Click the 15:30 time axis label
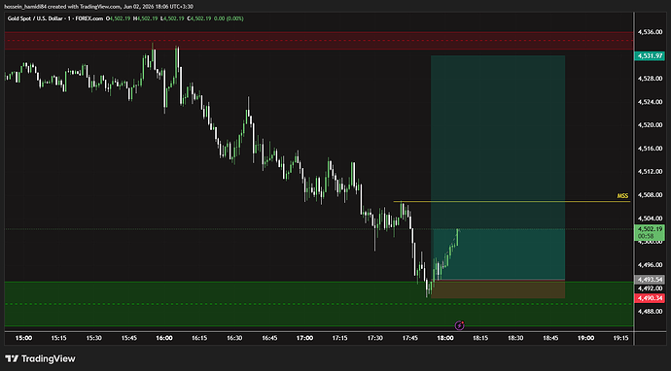671x371 pixels. pos(93,338)
